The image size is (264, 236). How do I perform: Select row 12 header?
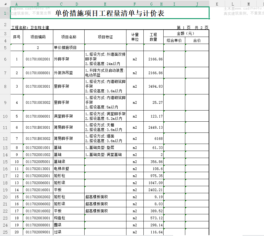tap(5, 138)
